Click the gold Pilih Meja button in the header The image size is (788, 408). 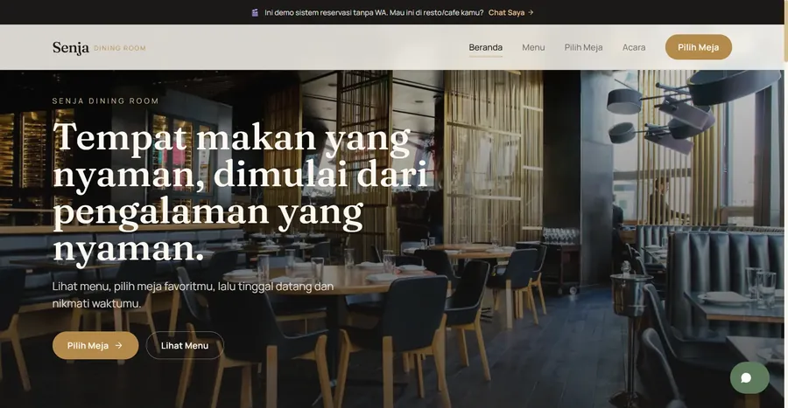(699, 47)
